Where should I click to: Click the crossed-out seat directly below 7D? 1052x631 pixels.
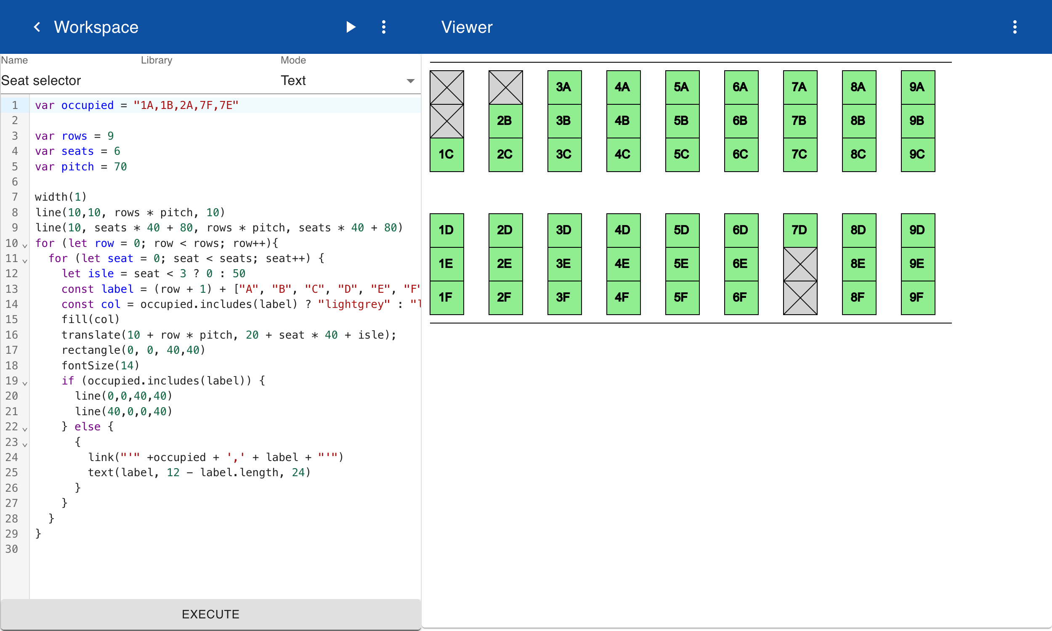[800, 264]
